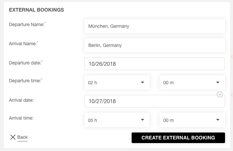
Task: Click the Arrival date label
Action: click(x=21, y=100)
